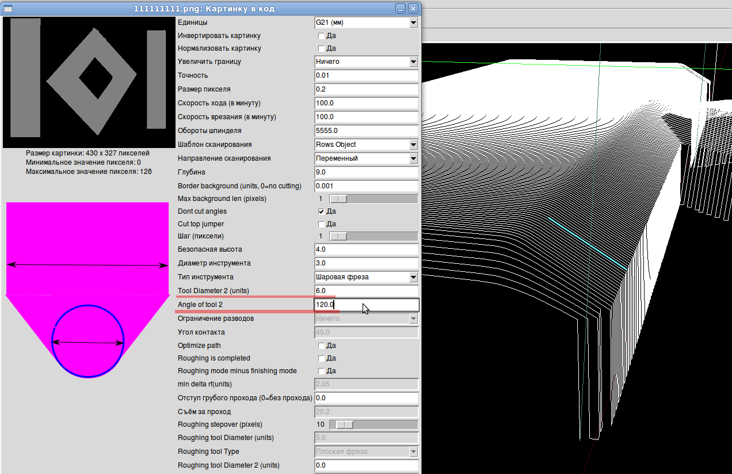Toggle Инвертировать картинку checkbox
The height and width of the screenshot is (474, 732).
tap(322, 36)
